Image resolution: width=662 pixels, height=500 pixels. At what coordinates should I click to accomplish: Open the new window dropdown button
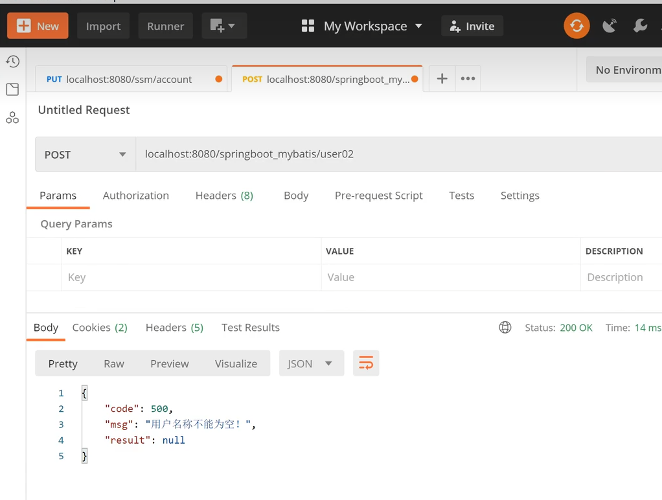[224, 26]
